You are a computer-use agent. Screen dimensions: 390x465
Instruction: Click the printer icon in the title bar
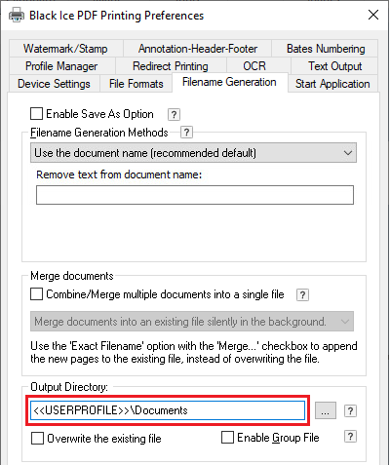click(x=17, y=15)
